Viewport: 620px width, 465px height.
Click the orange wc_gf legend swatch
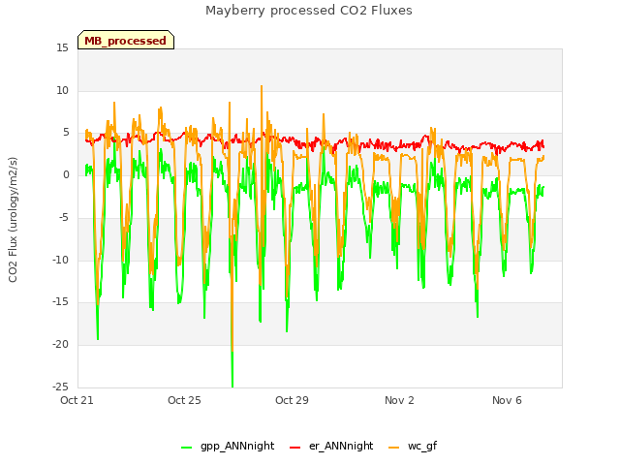pyautogui.click(x=394, y=448)
